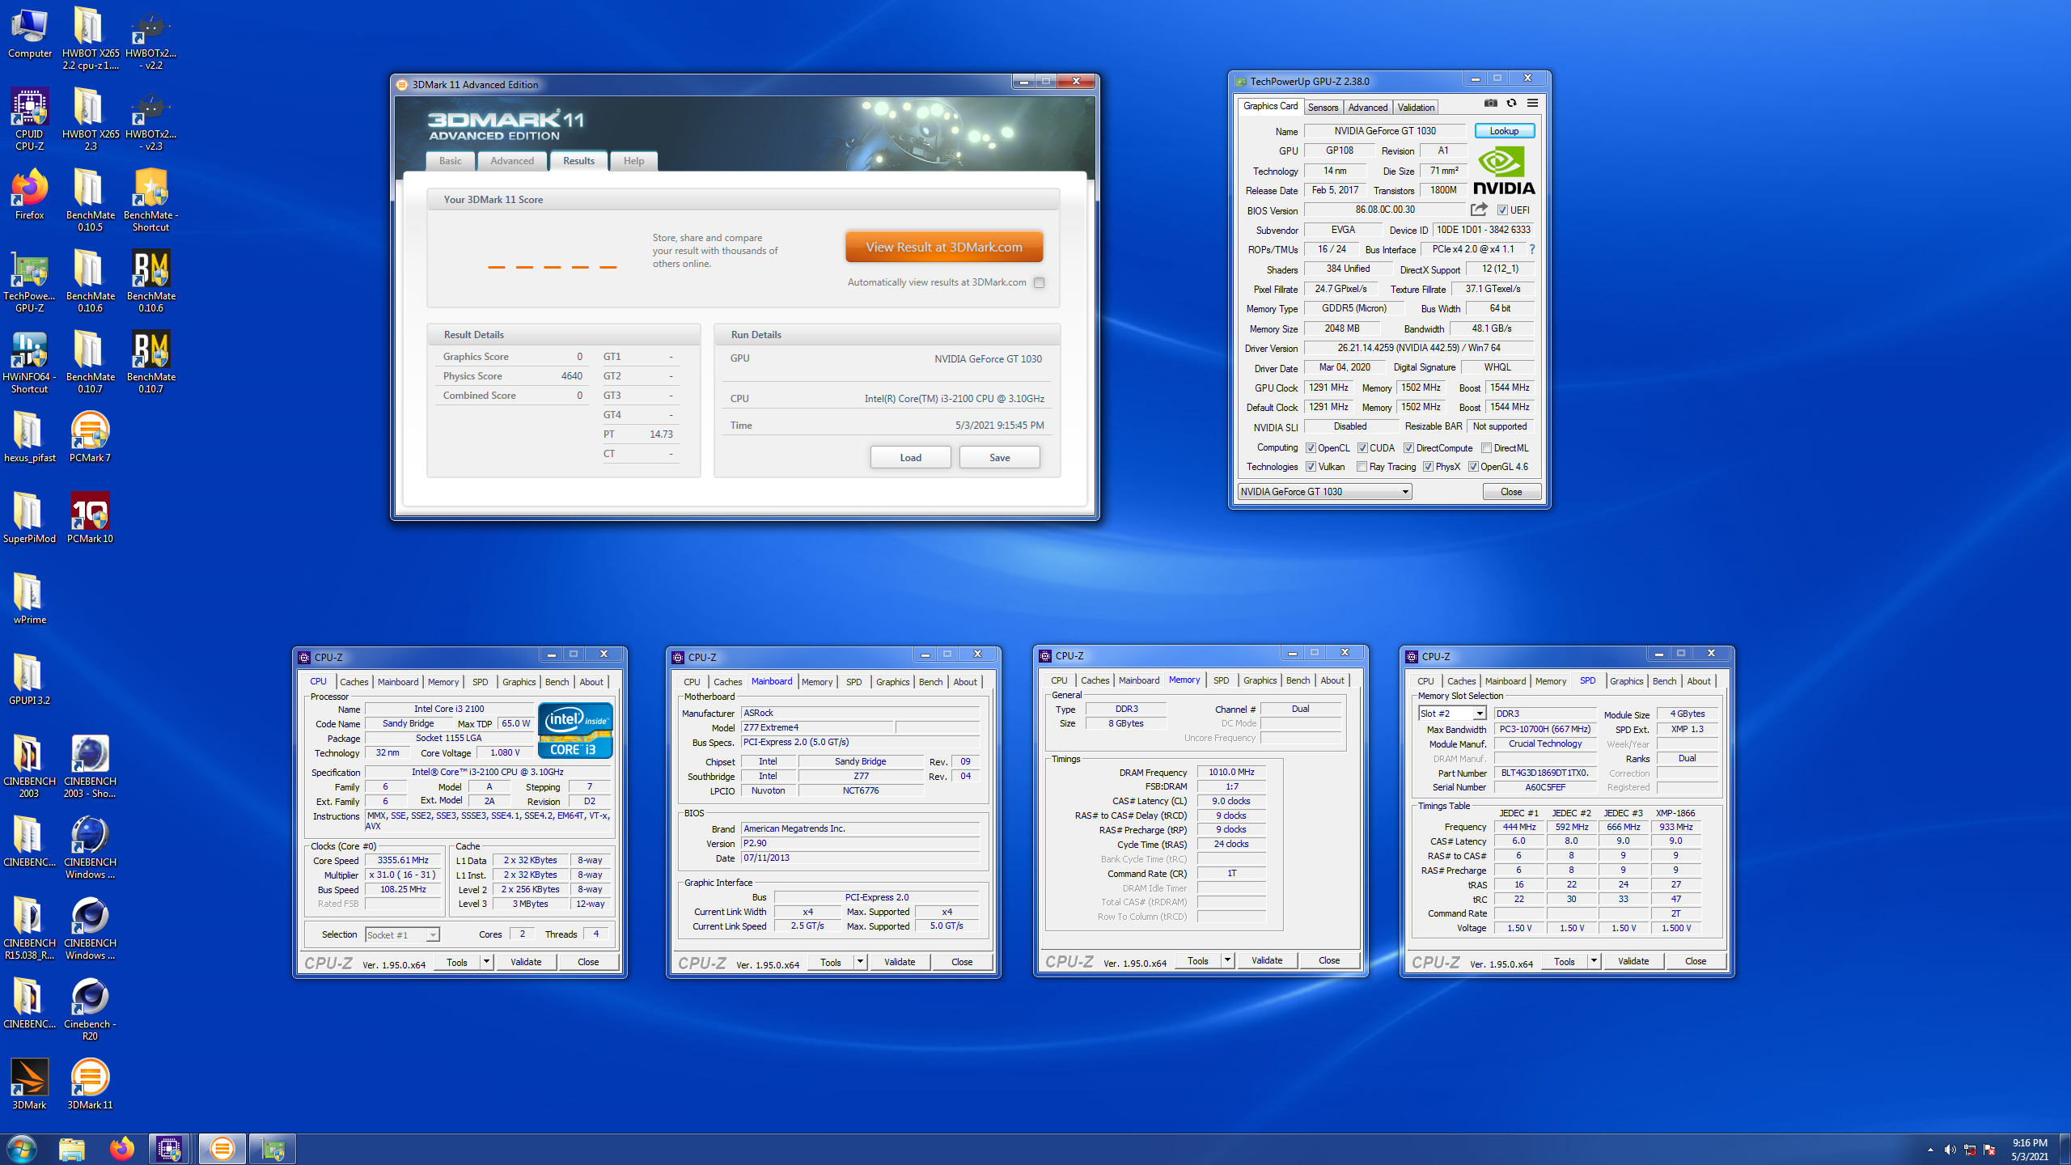The image size is (2071, 1165).
Task: Open the Cinebench R20 desktop icon
Action: (90, 1010)
